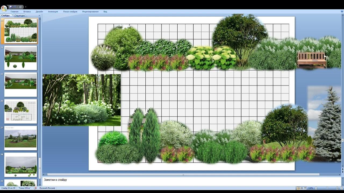The height and width of the screenshot is (193, 344).
Task: Click the 'Тема Office' status bar entry
Action: pyautogui.click(x=25, y=188)
